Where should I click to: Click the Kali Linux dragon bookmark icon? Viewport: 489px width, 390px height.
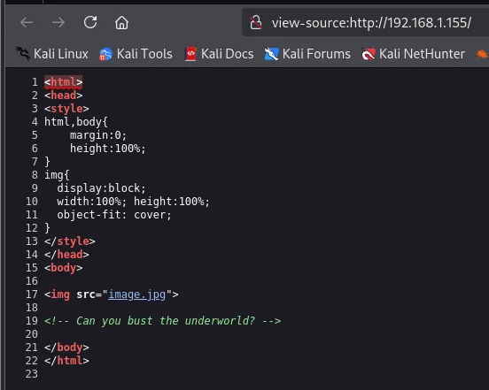coord(23,54)
